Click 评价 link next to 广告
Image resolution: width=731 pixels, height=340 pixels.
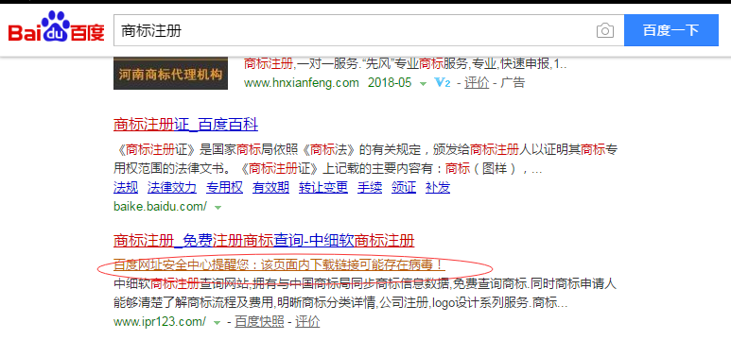[x=477, y=83]
